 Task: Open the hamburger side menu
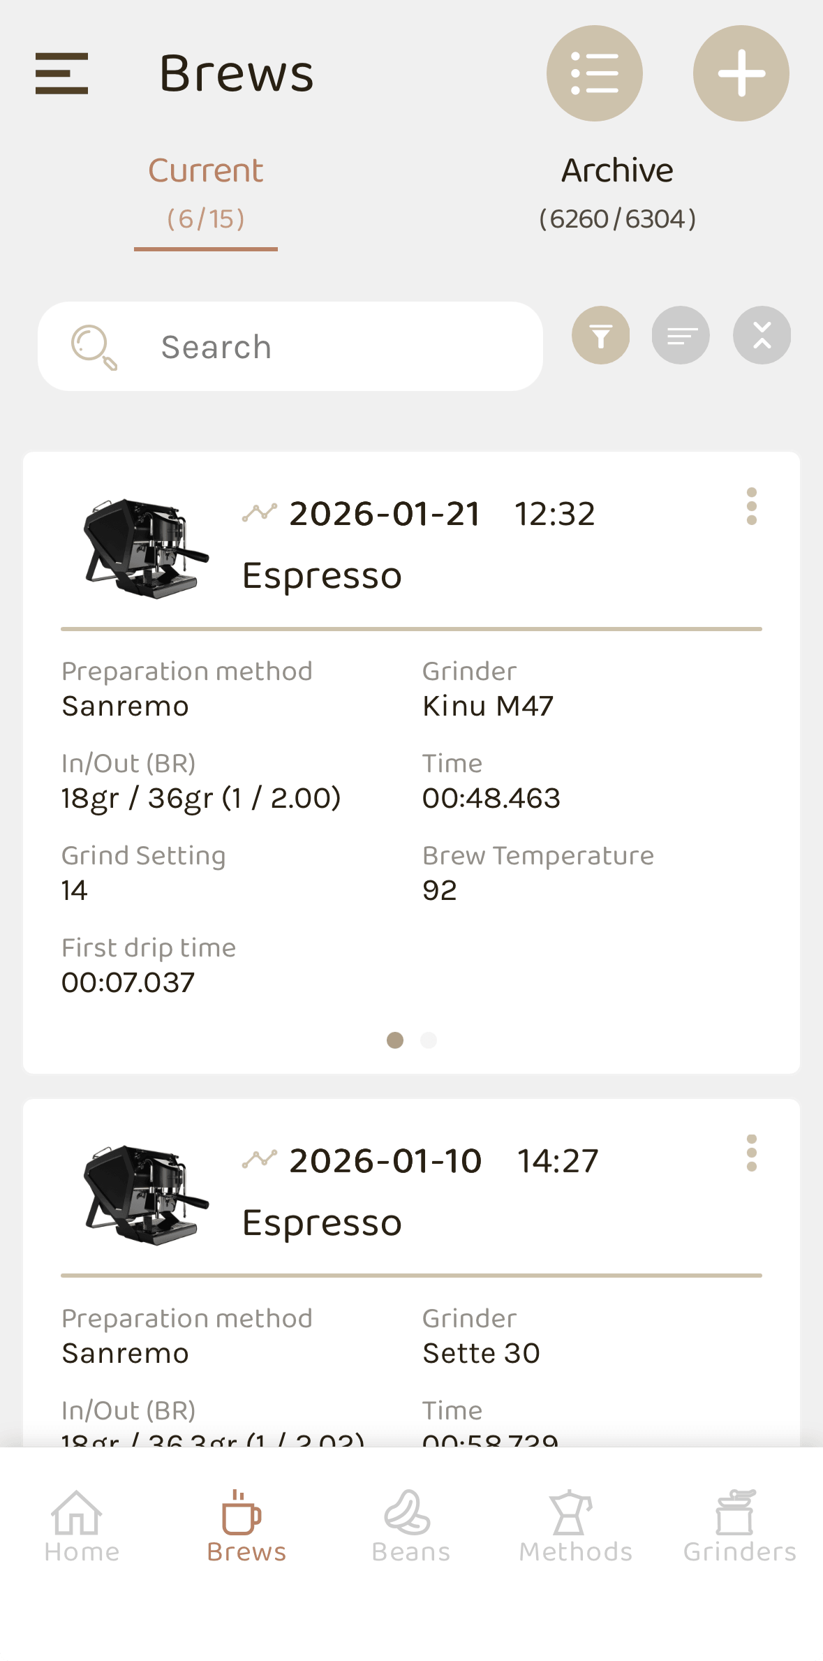click(x=61, y=73)
